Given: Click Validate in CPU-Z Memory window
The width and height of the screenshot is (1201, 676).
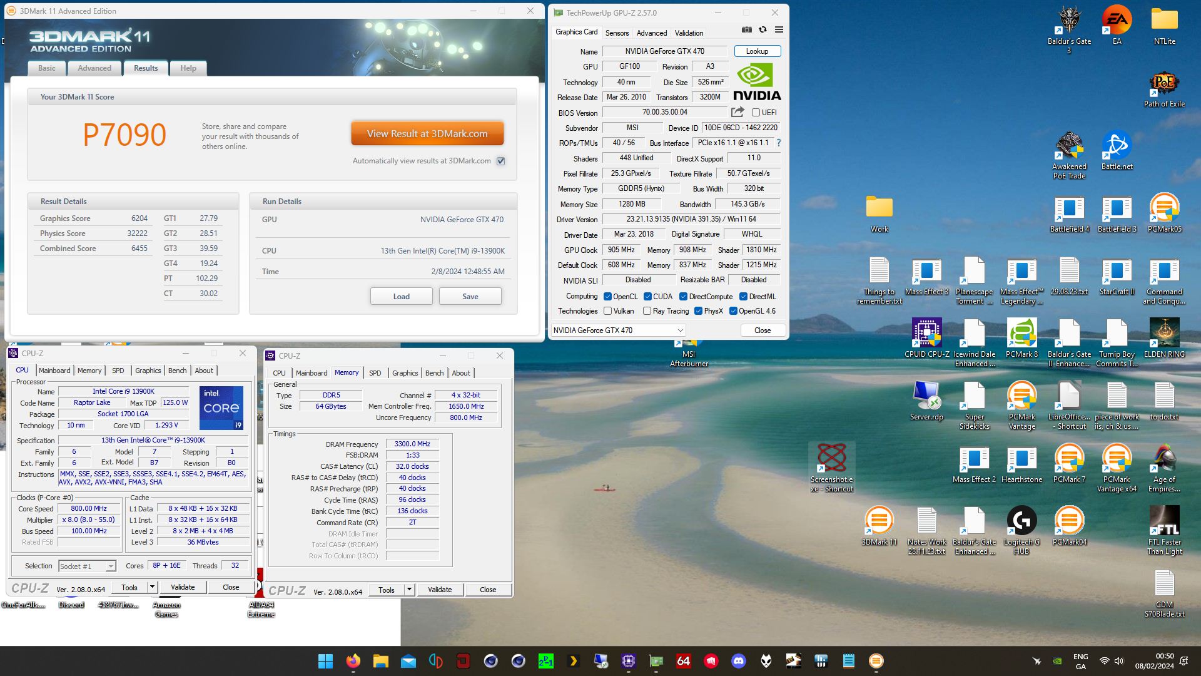Looking at the screenshot, I should tap(440, 590).
